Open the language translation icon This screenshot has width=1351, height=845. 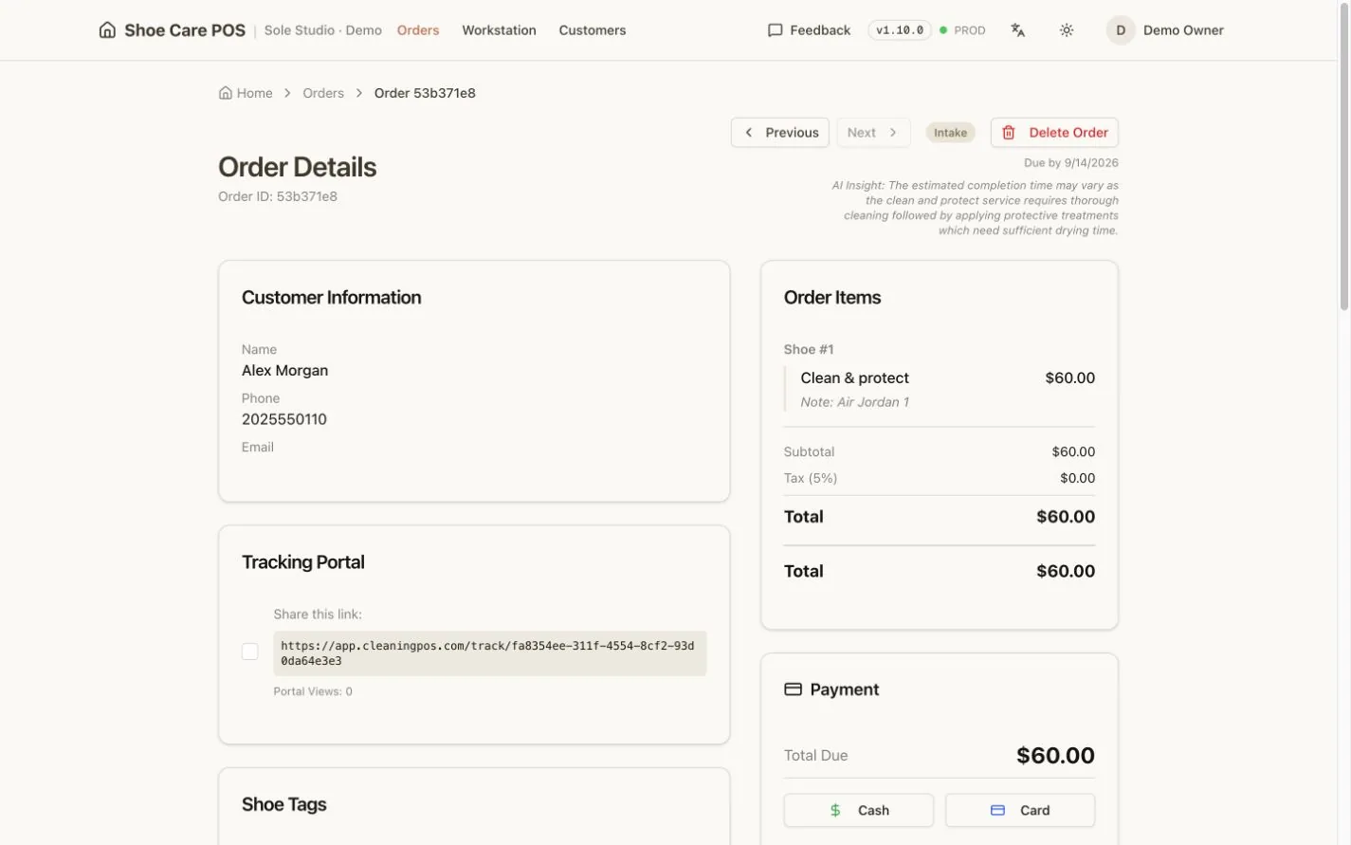coord(1018,30)
